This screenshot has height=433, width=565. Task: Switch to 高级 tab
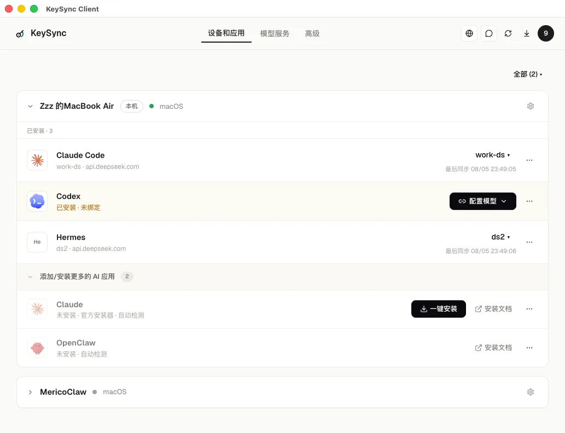(x=312, y=33)
